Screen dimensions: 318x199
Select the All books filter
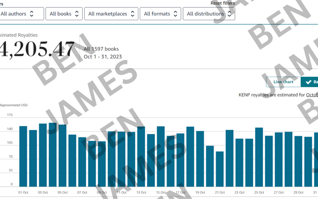64,13
